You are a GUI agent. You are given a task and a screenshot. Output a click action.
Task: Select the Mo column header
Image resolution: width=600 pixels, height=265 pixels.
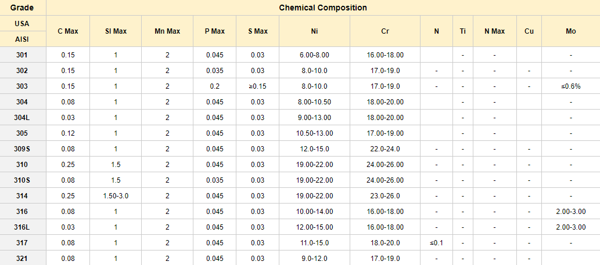570,31
